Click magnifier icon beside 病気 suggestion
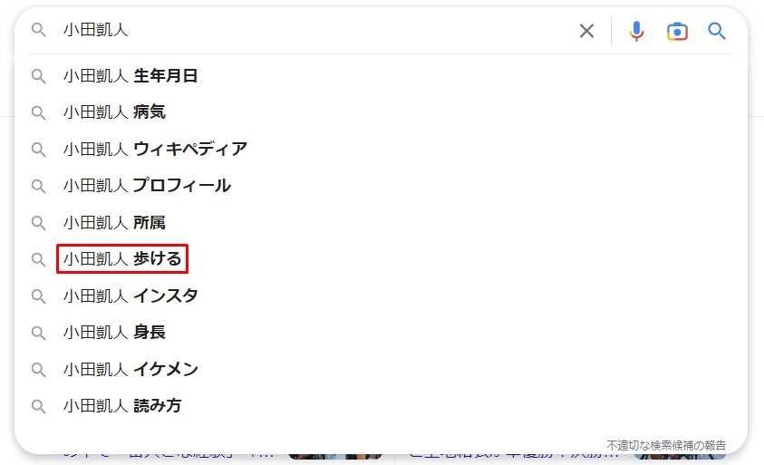Image resolution: width=764 pixels, height=465 pixels. [x=38, y=112]
